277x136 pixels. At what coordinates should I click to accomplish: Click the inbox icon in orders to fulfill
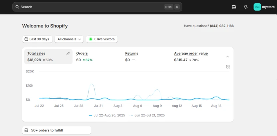tap(26, 130)
